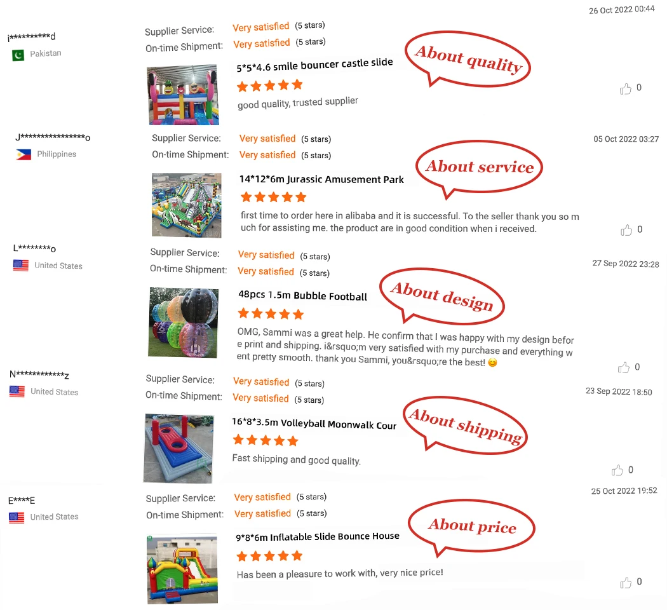Click the Pakistan flag icon
Screen dimensions: 667x610
click(x=18, y=55)
